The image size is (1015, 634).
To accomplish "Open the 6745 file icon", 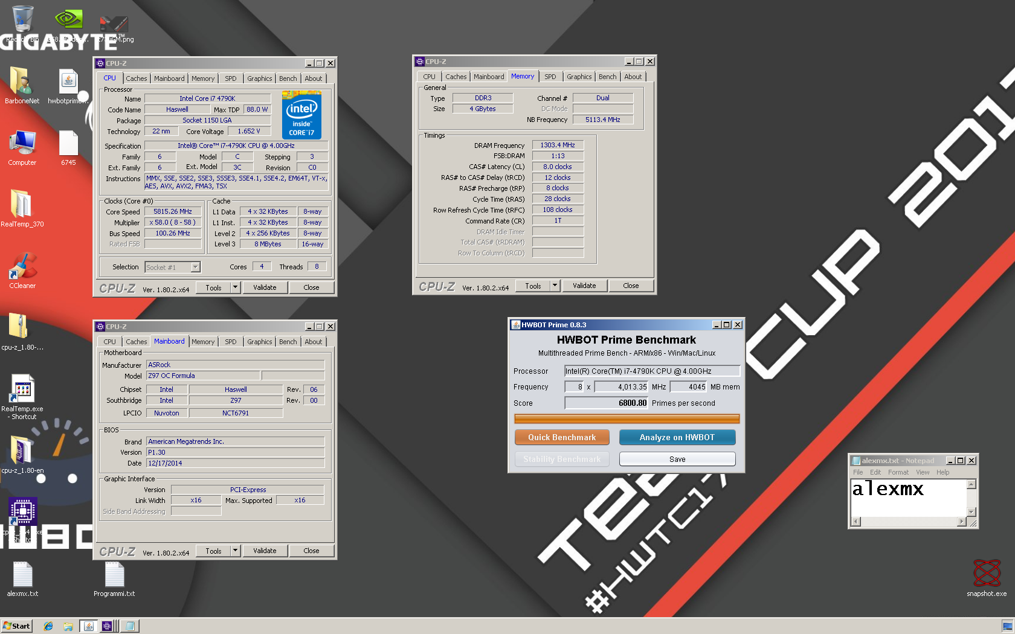I will click(68, 143).
